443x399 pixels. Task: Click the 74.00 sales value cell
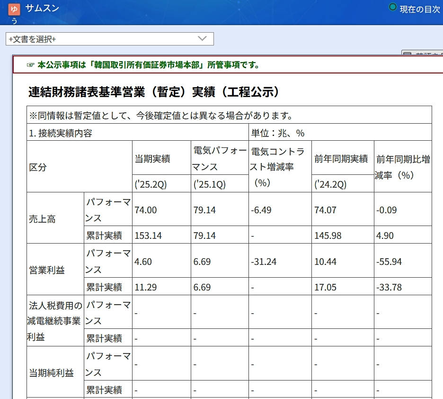click(x=146, y=210)
